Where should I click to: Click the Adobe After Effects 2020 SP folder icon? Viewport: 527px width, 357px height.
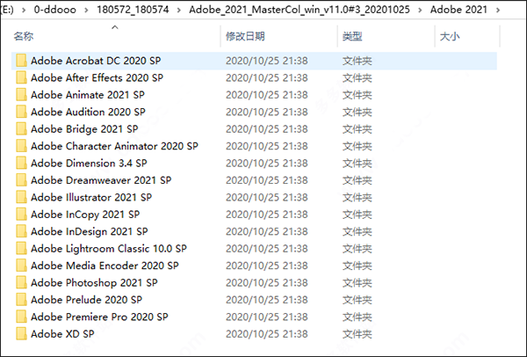pyautogui.click(x=21, y=77)
